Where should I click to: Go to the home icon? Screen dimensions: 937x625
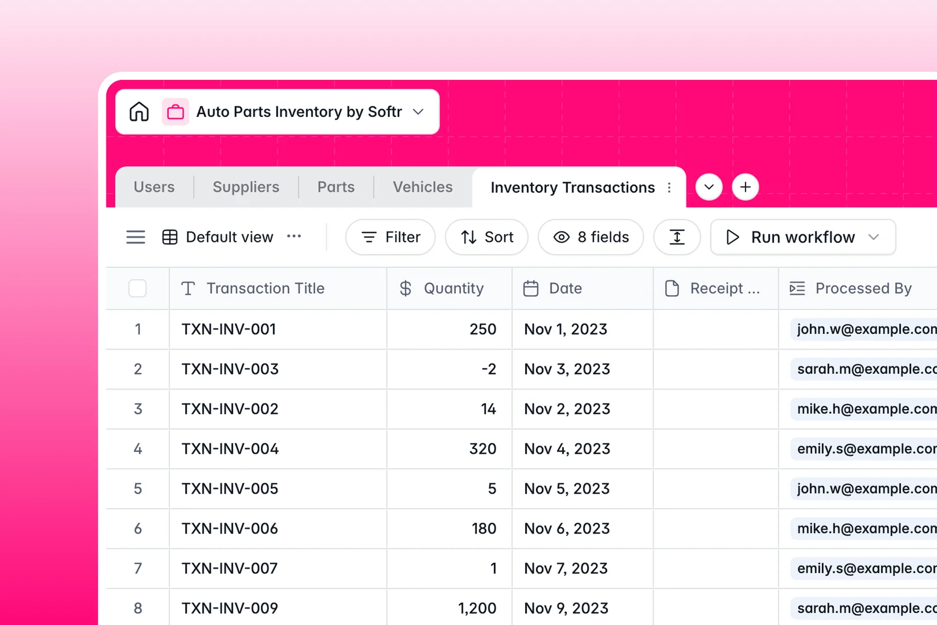click(x=139, y=112)
